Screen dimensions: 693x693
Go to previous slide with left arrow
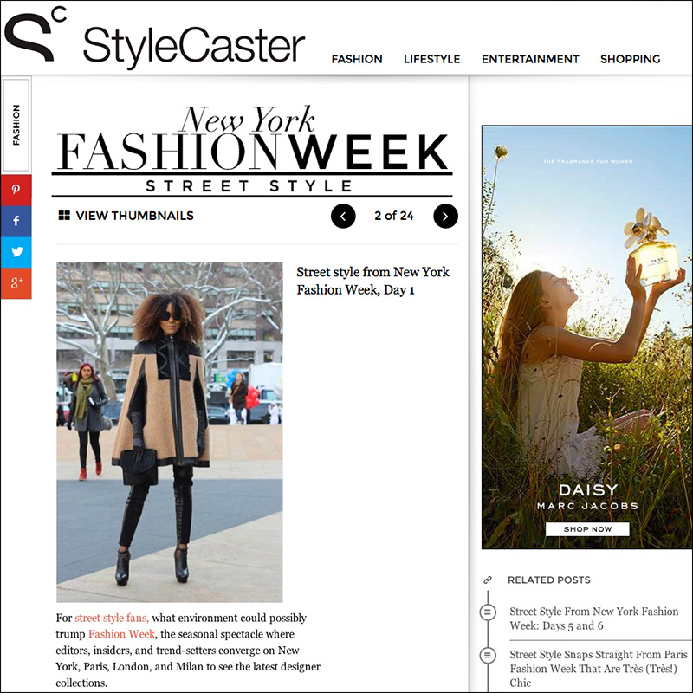tap(343, 216)
